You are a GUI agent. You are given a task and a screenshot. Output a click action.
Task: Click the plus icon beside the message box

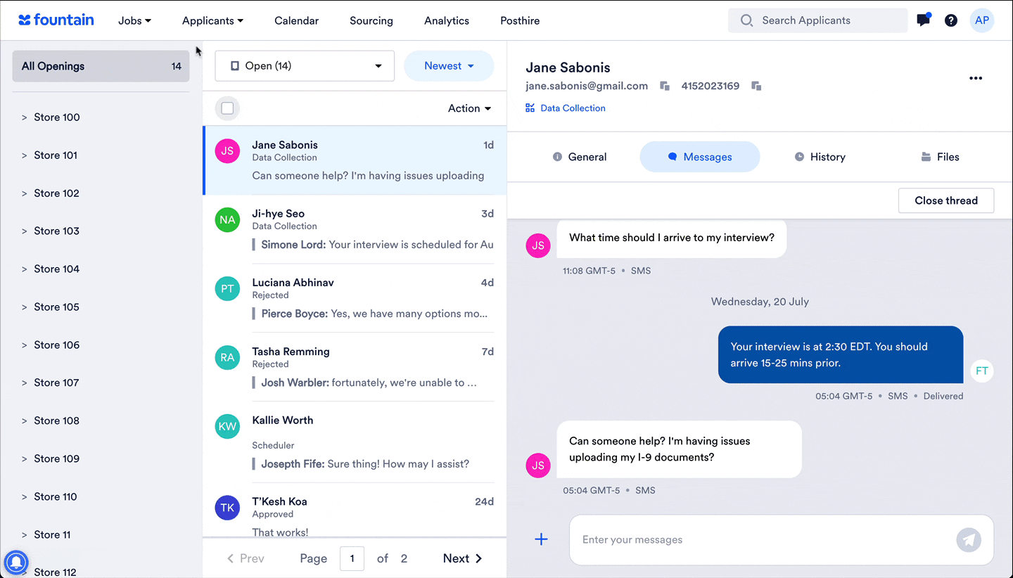[x=541, y=539]
